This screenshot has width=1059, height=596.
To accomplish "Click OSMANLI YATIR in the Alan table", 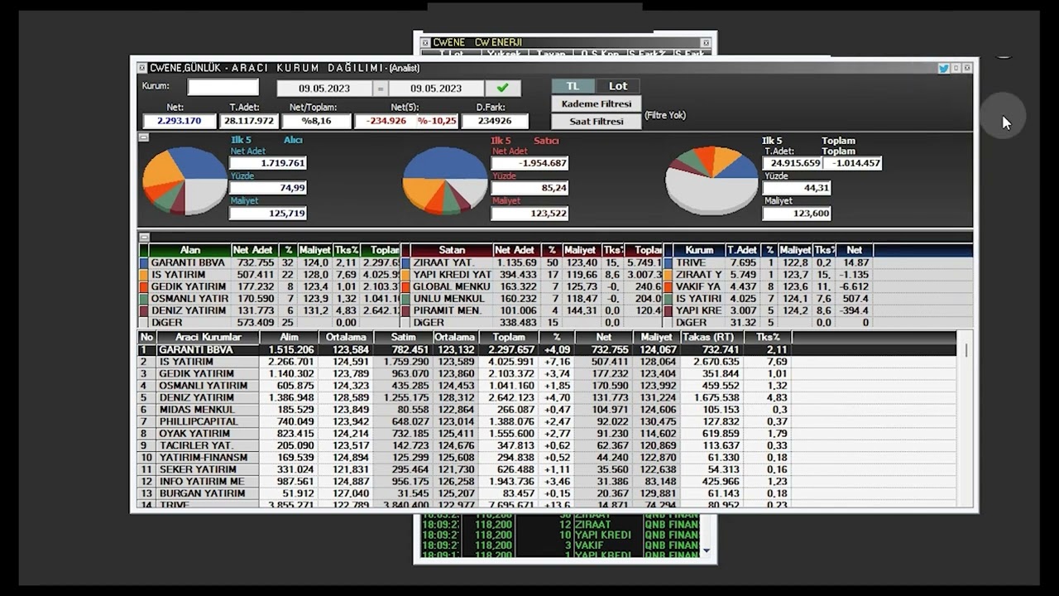I will 189,299.
